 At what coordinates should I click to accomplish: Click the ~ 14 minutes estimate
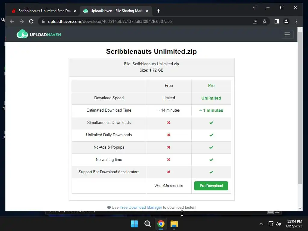(x=168, y=110)
